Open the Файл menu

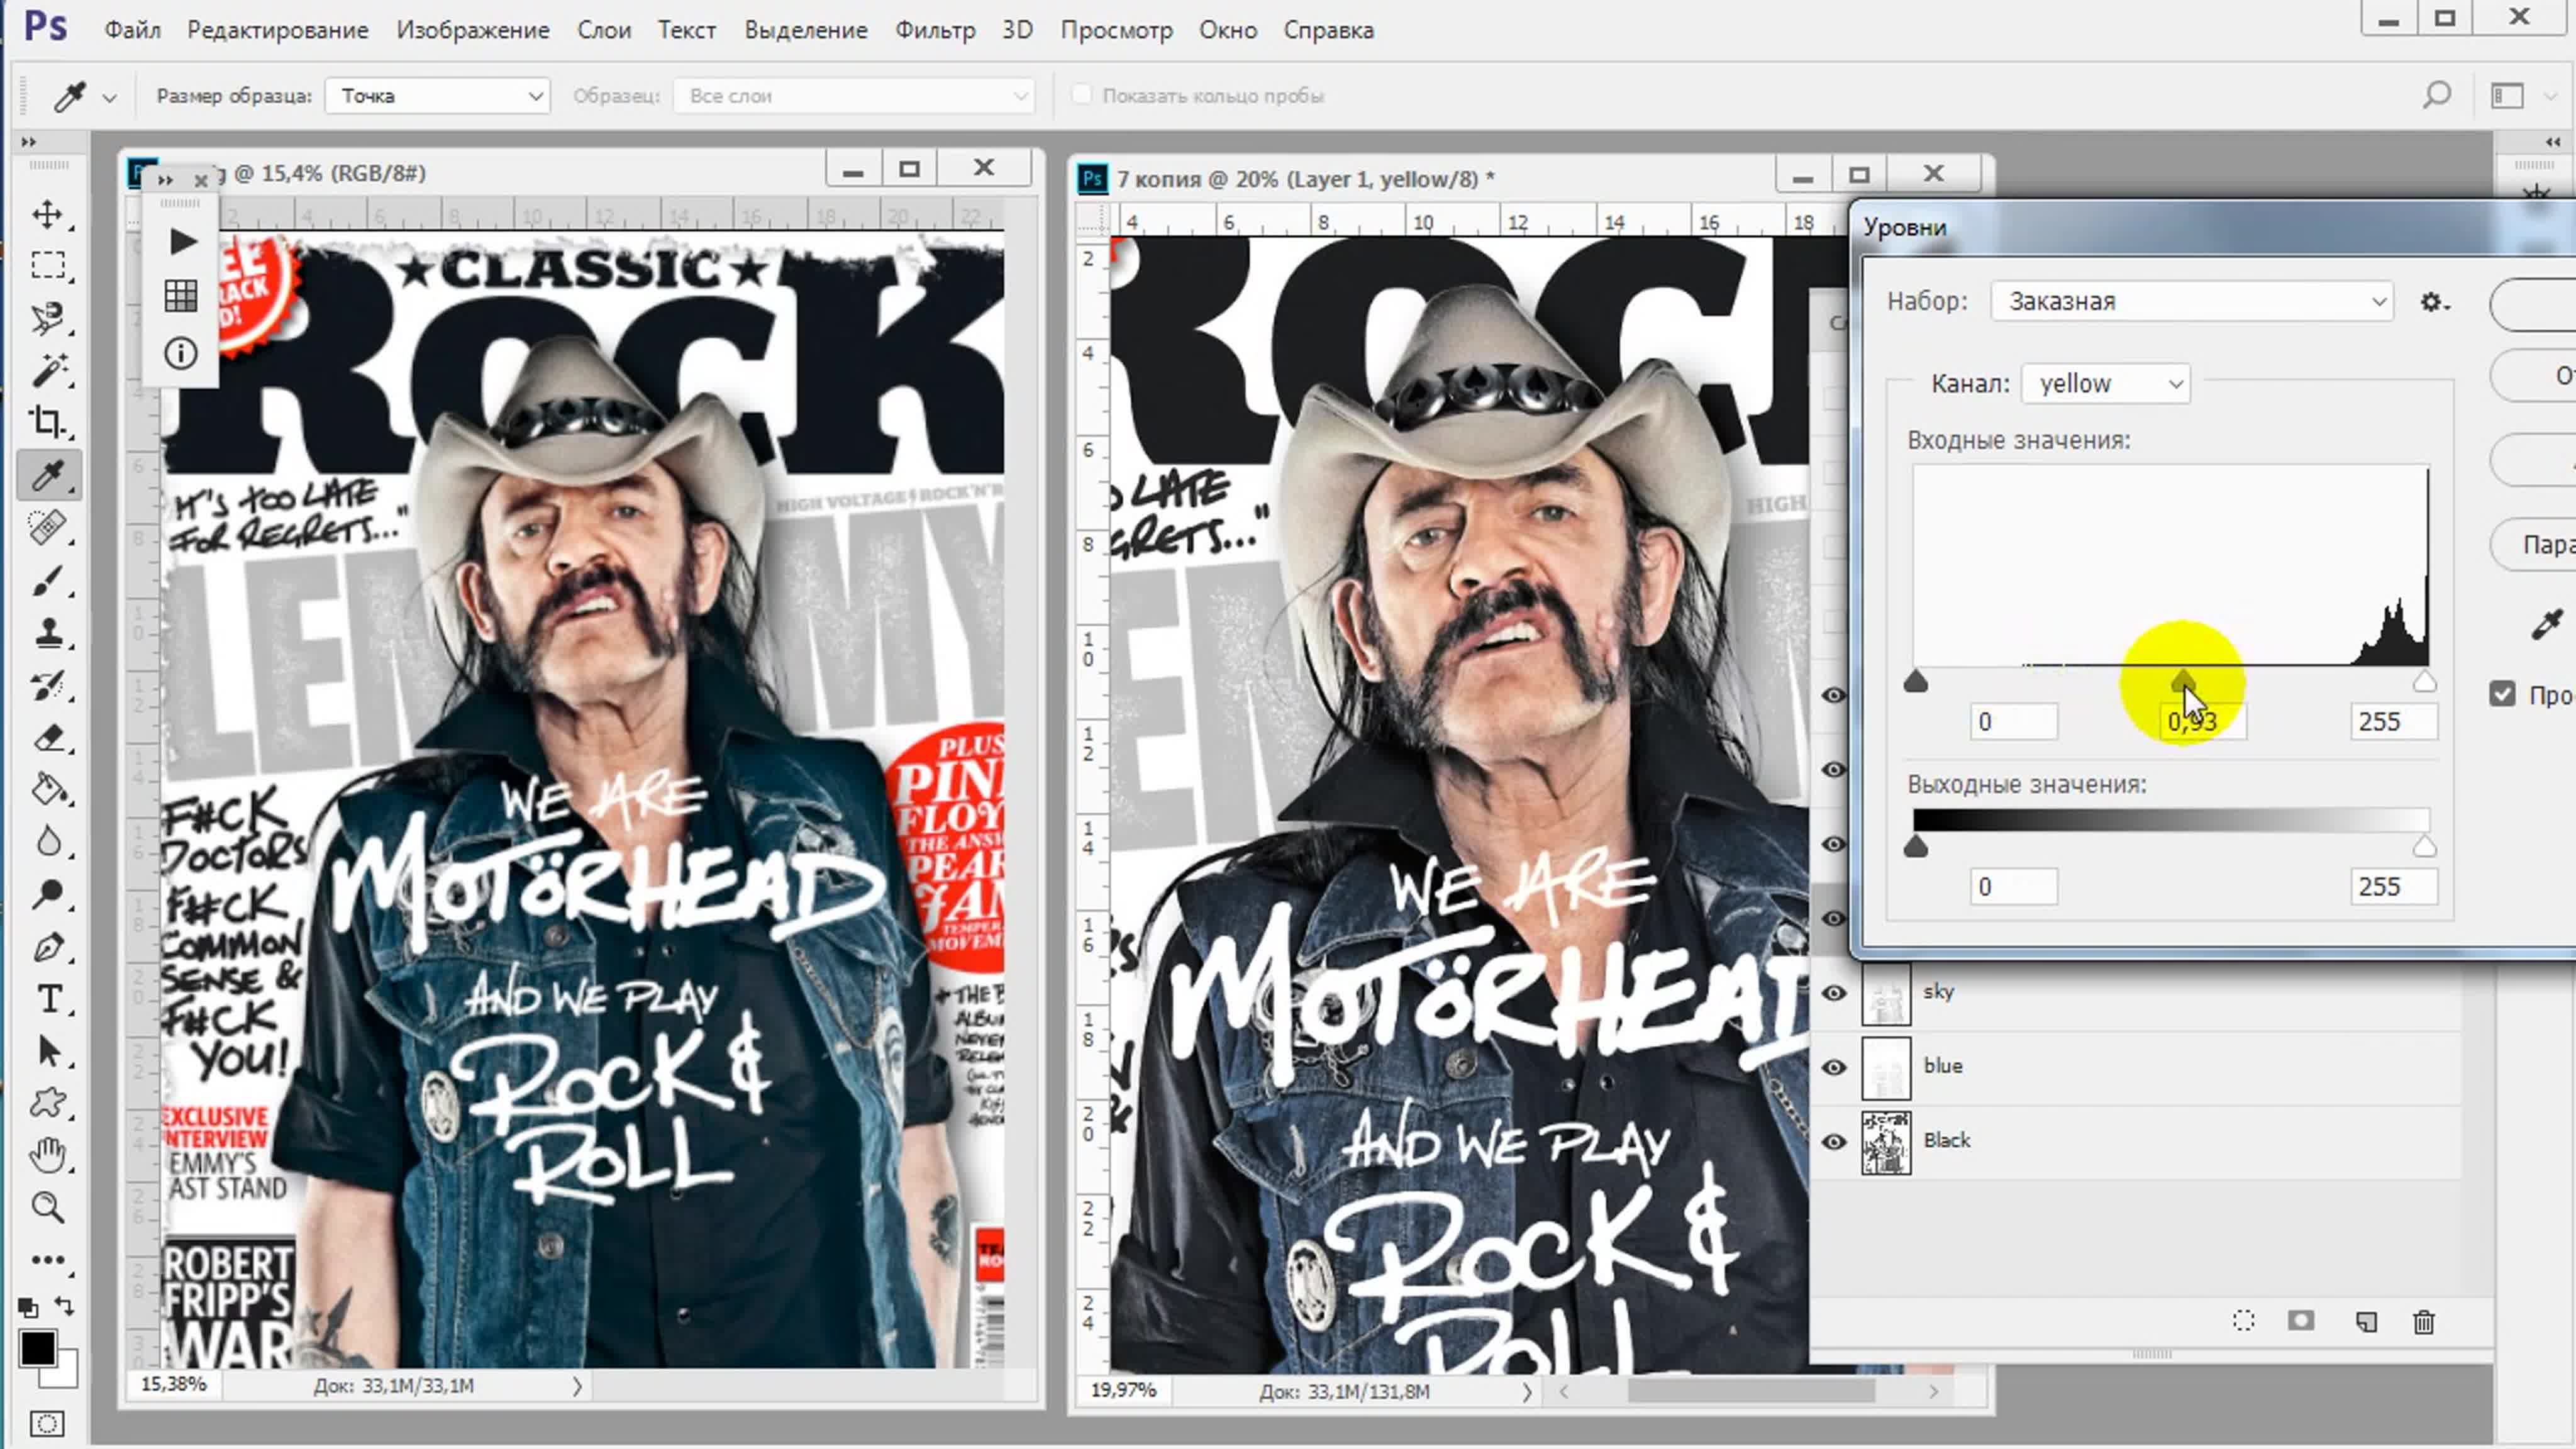(132, 30)
